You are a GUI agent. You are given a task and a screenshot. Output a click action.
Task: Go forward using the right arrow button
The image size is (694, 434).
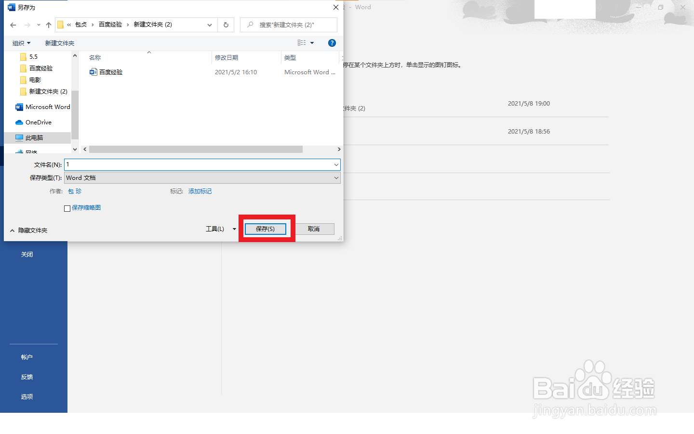27,25
